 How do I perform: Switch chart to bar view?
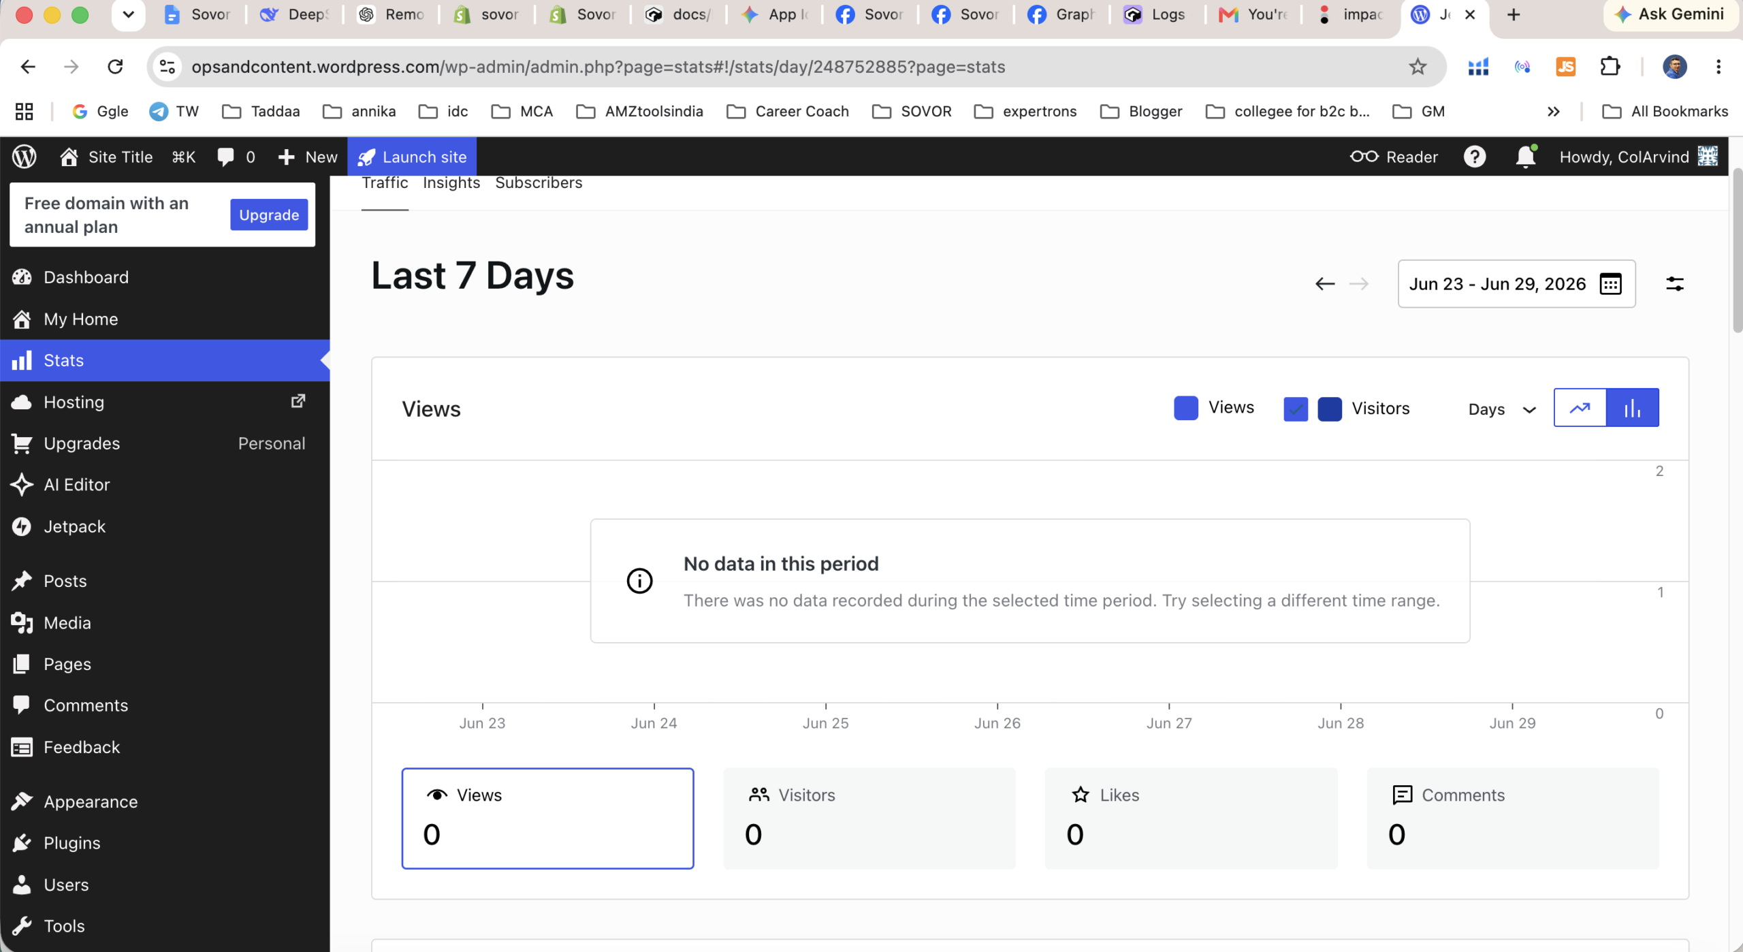tap(1633, 408)
